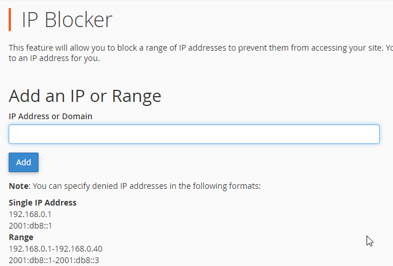Select the 'Add an IP or Range' heading
393x266 pixels.
pos(85,96)
